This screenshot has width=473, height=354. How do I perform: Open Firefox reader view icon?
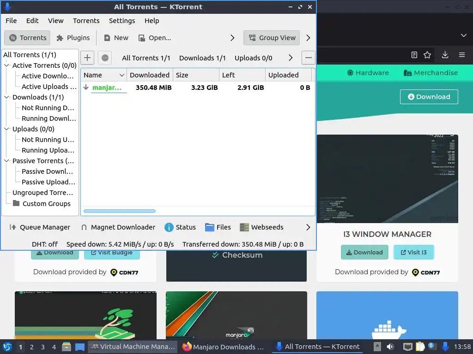(x=414, y=55)
